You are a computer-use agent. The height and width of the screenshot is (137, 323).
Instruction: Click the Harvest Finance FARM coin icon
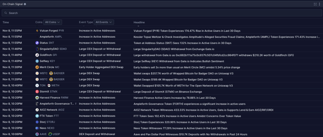pyautogui.click(x=37, y=98)
